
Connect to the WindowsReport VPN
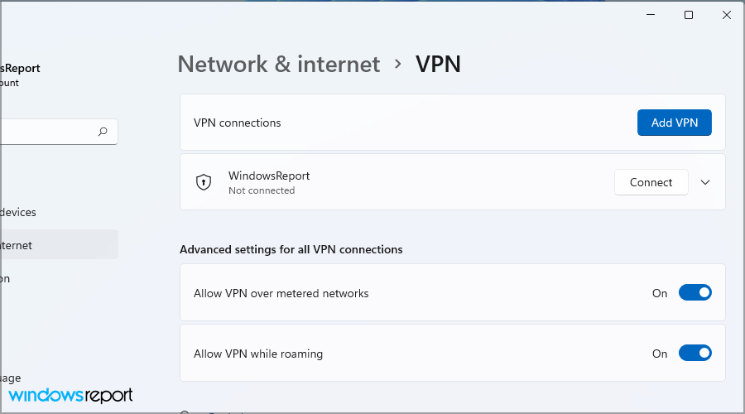point(651,182)
